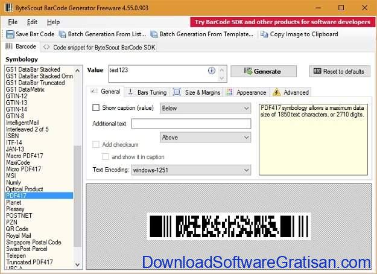Click the Size & Margins tab icon
The width and height of the screenshot is (377, 274).
(177, 92)
